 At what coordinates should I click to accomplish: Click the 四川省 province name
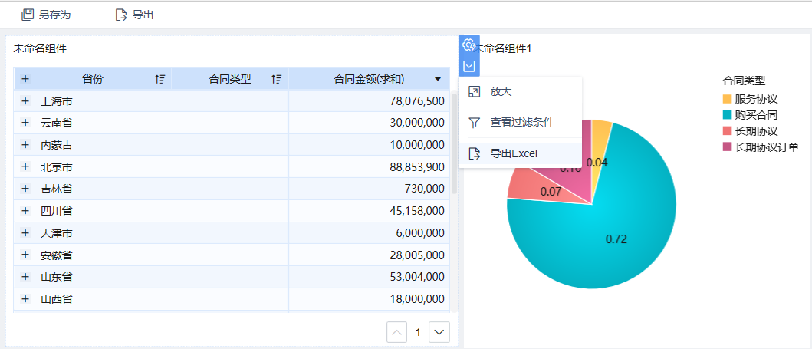(x=57, y=211)
